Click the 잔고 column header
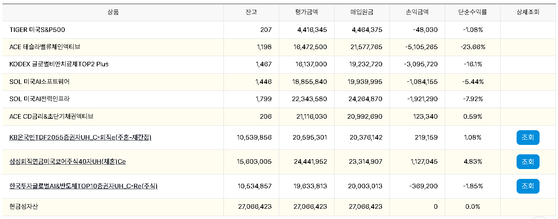Image resolution: width=558 pixels, height=219 pixels. (251, 12)
